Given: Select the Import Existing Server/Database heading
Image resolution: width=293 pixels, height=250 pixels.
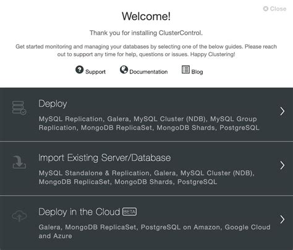Looking at the screenshot, I should [x=104, y=158].
